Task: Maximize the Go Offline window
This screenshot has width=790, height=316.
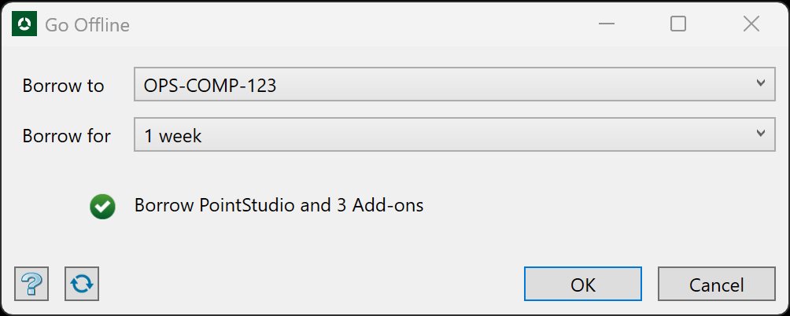Action: 678,24
